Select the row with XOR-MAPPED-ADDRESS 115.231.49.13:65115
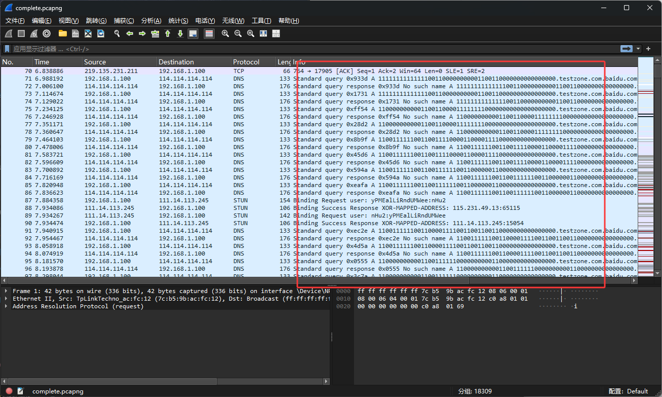 (x=319, y=208)
